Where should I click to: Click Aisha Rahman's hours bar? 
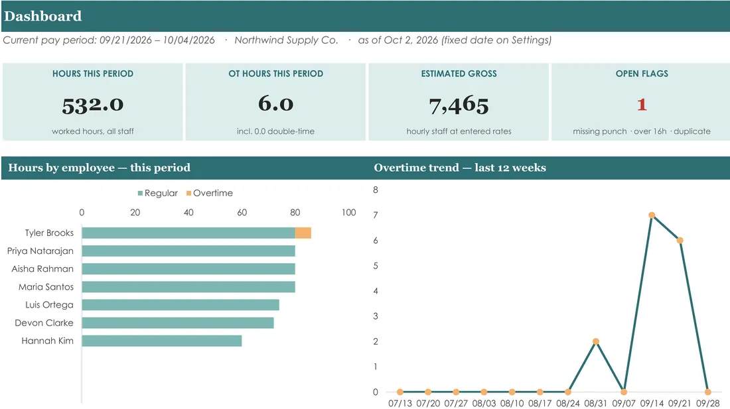(188, 268)
